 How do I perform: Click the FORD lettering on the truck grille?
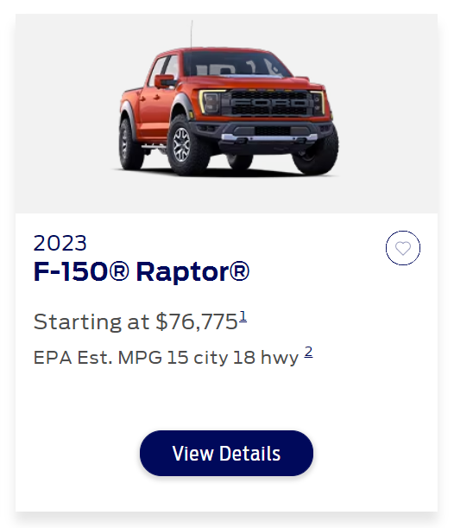(268, 102)
